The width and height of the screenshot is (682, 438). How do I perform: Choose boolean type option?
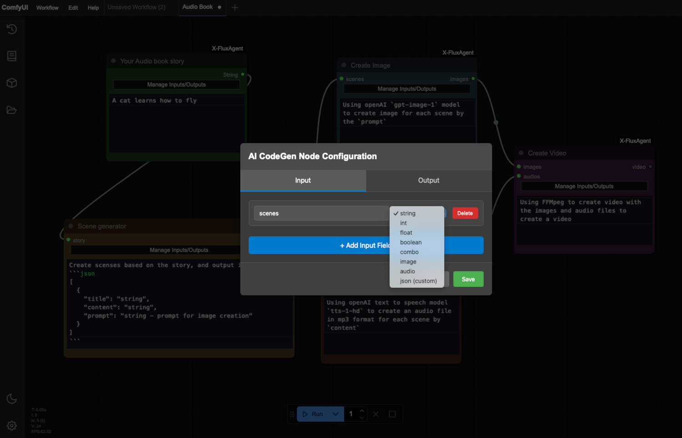(411, 242)
